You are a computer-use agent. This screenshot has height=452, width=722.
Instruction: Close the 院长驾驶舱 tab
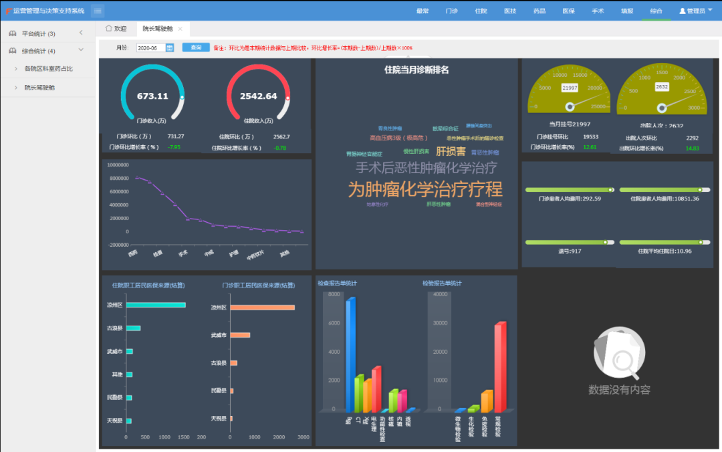(x=180, y=29)
